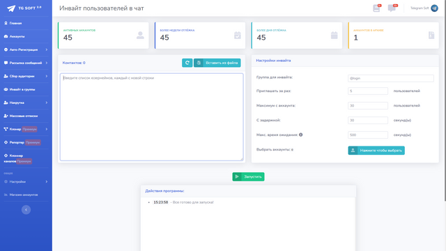
Task: Expand the Авто-Регистрация submenu chevron
Action: pyautogui.click(x=47, y=50)
